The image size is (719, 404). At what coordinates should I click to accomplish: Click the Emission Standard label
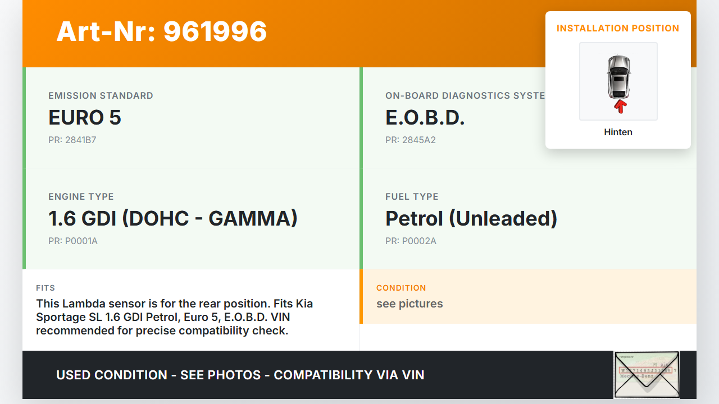(101, 95)
